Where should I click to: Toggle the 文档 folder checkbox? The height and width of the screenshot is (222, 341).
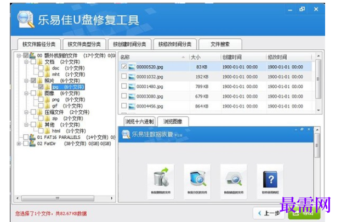point(33,62)
